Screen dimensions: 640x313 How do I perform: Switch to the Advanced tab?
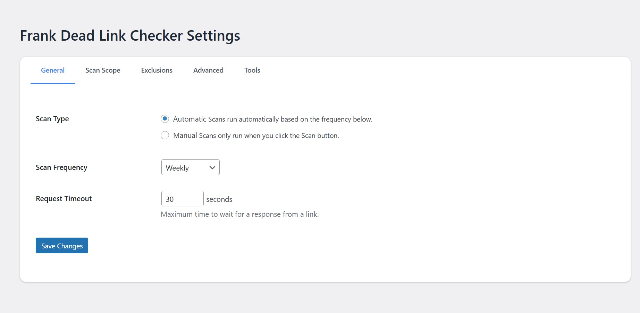pyautogui.click(x=208, y=70)
